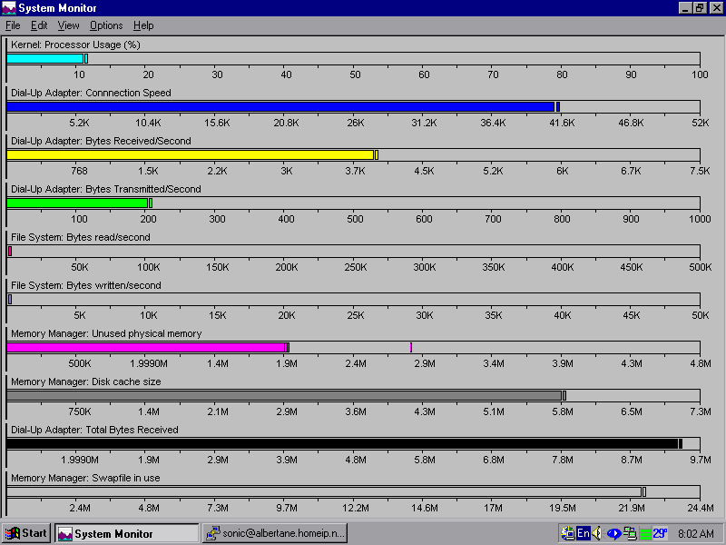Open the View menu
Screen dimensions: 726x545
pyautogui.click(x=69, y=25)
